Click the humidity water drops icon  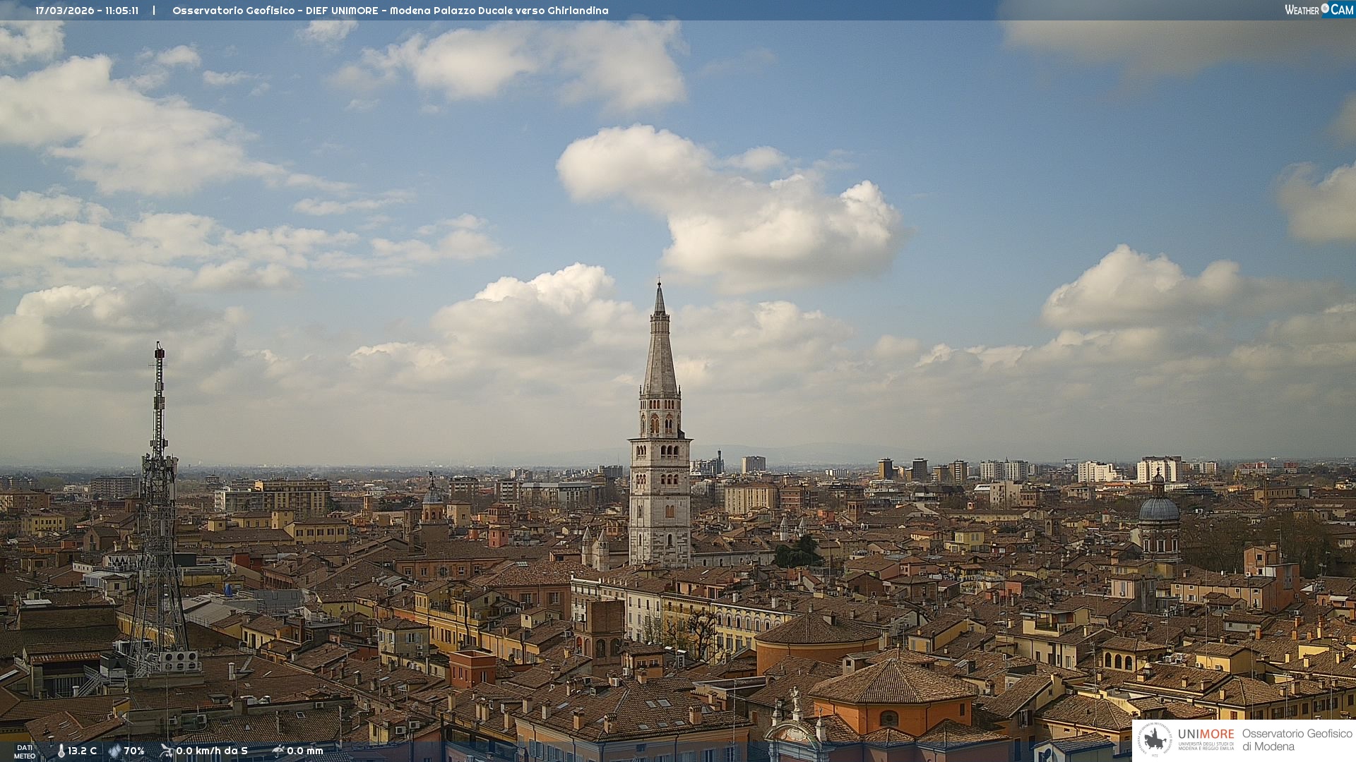(x=114, y=751)
